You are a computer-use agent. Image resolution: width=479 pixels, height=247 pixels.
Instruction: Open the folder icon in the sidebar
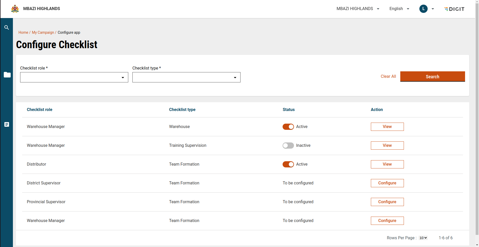(x=7, y=75)
